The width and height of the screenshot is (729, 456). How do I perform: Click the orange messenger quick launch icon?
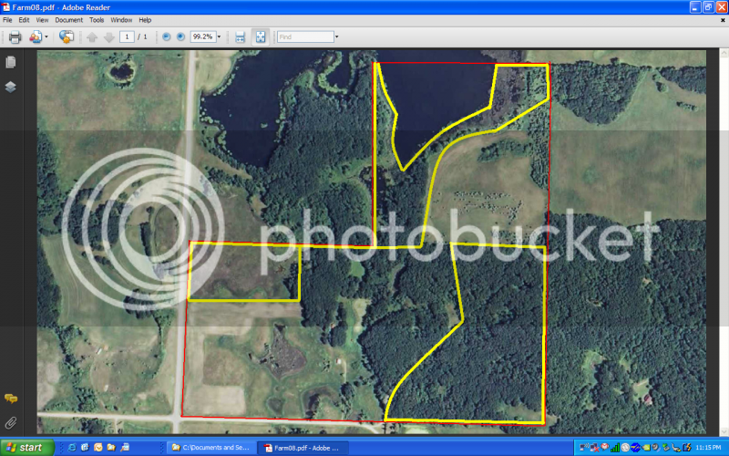(98, 448)
